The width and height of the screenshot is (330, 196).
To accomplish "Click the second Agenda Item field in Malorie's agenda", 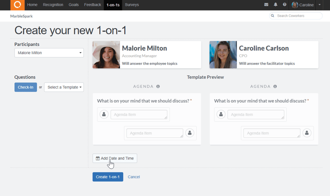I will click(x=154, y=133).
